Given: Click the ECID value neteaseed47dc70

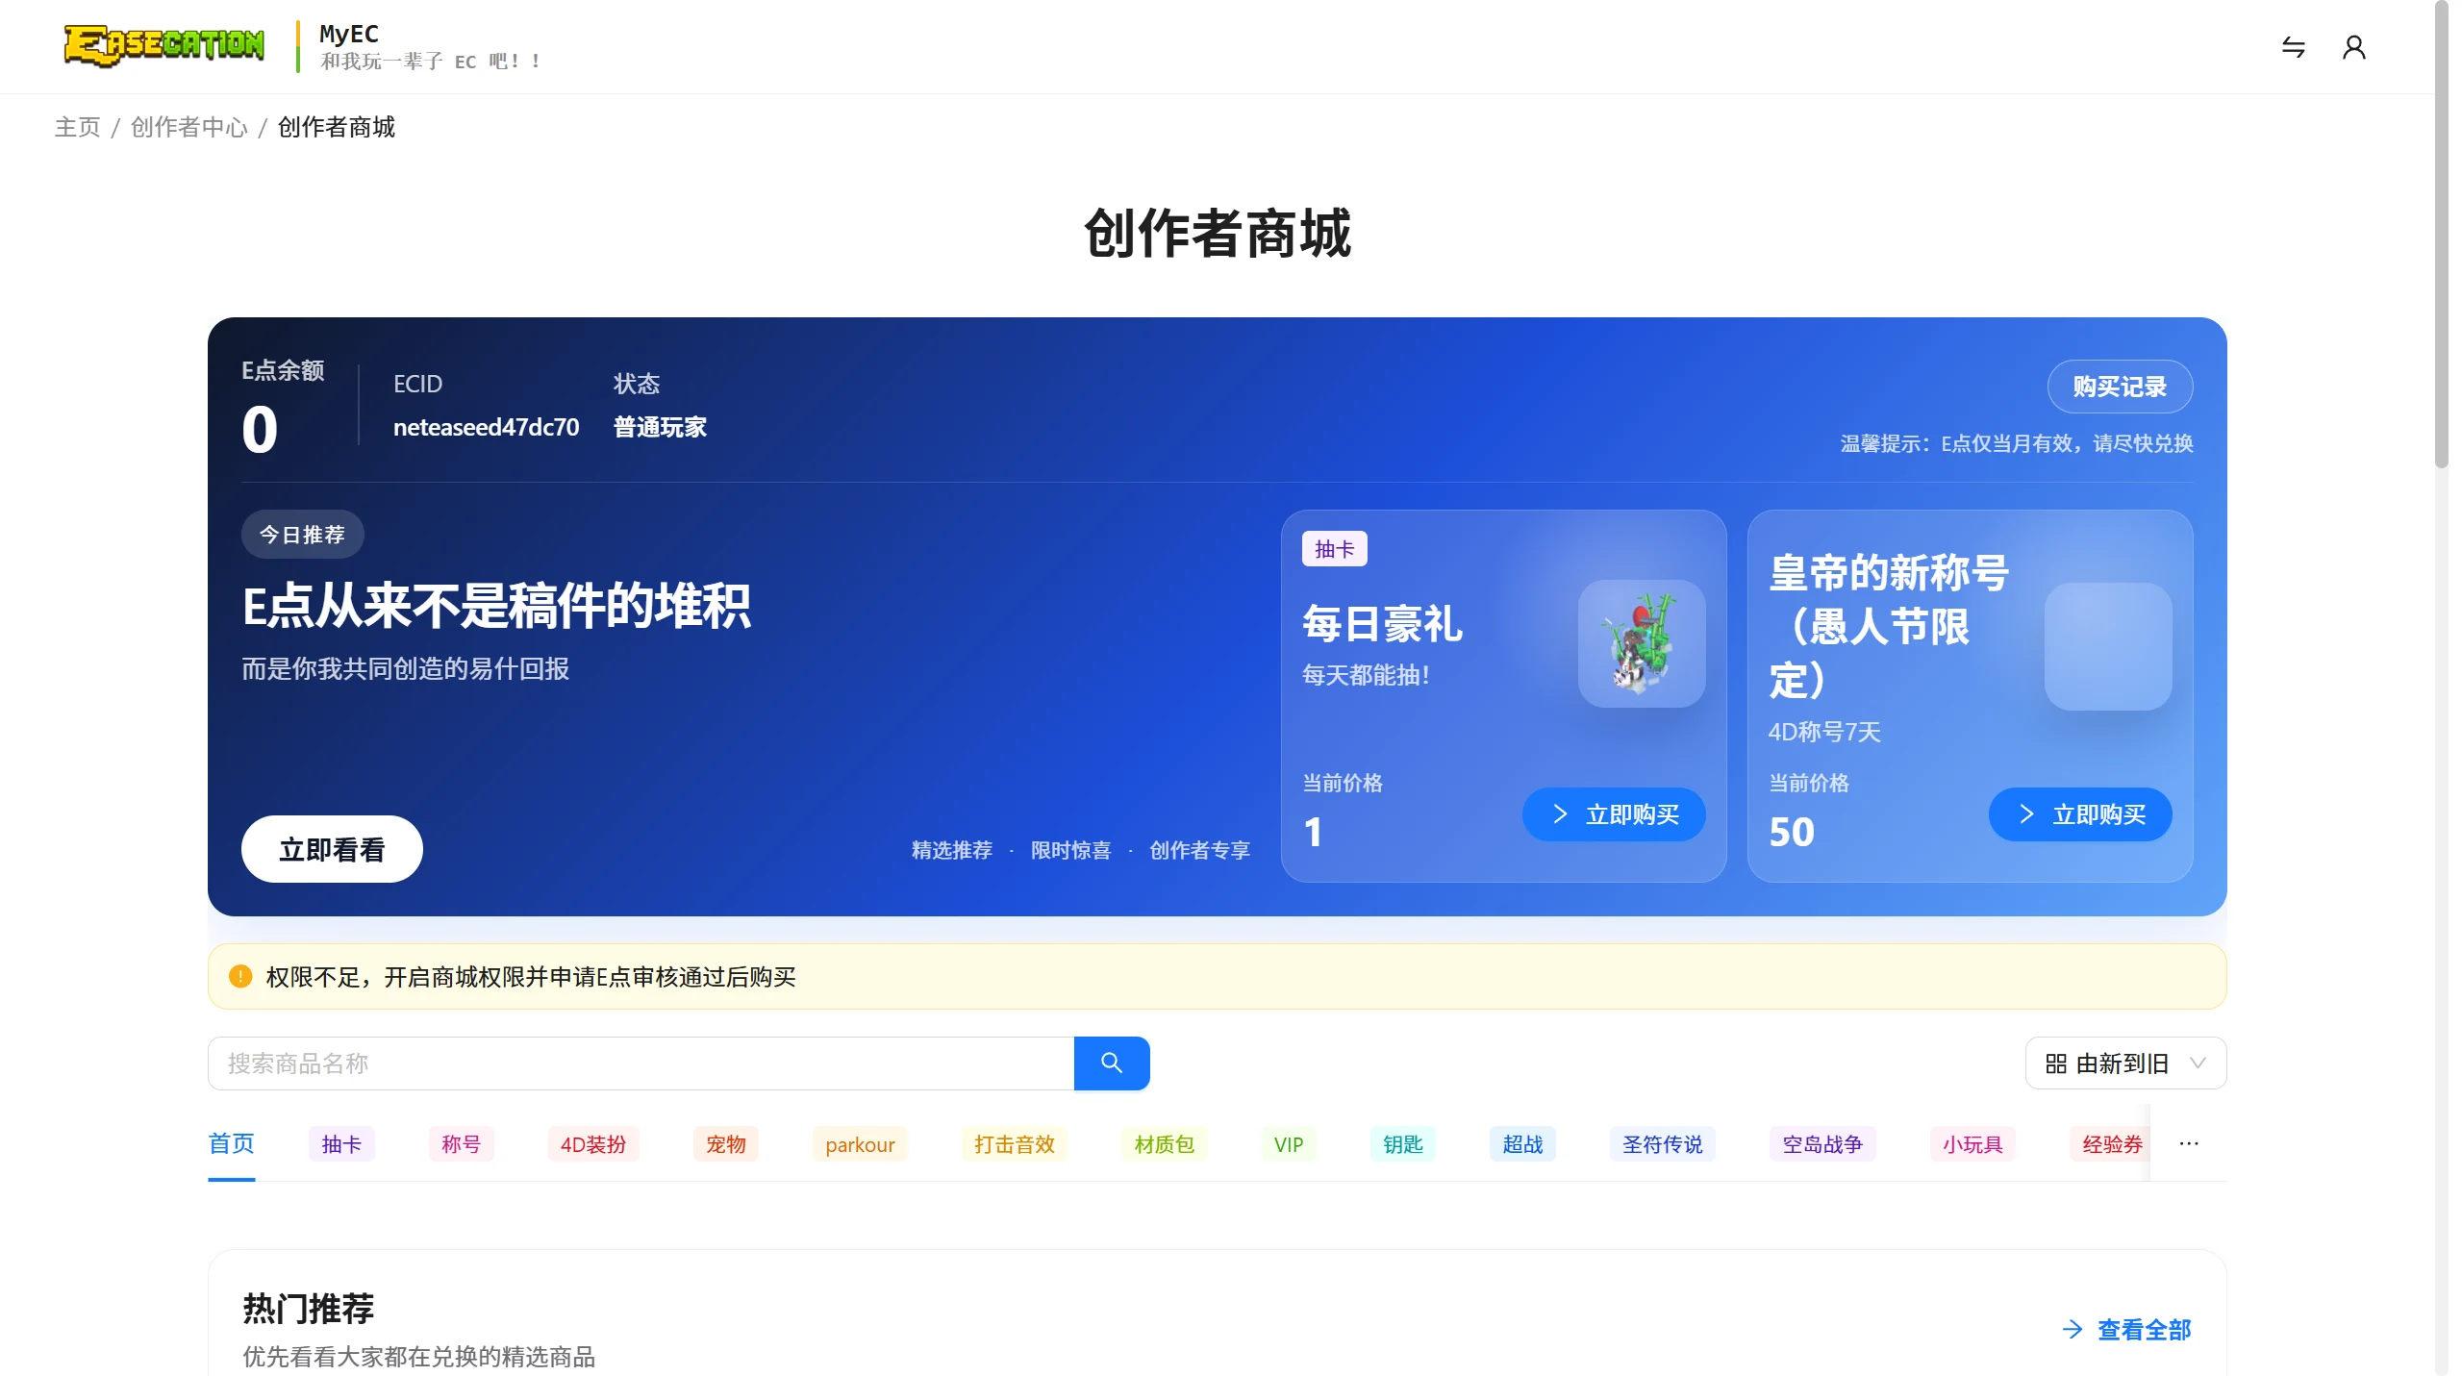Looking at the screenshot, I should click(x=487, y=427).
